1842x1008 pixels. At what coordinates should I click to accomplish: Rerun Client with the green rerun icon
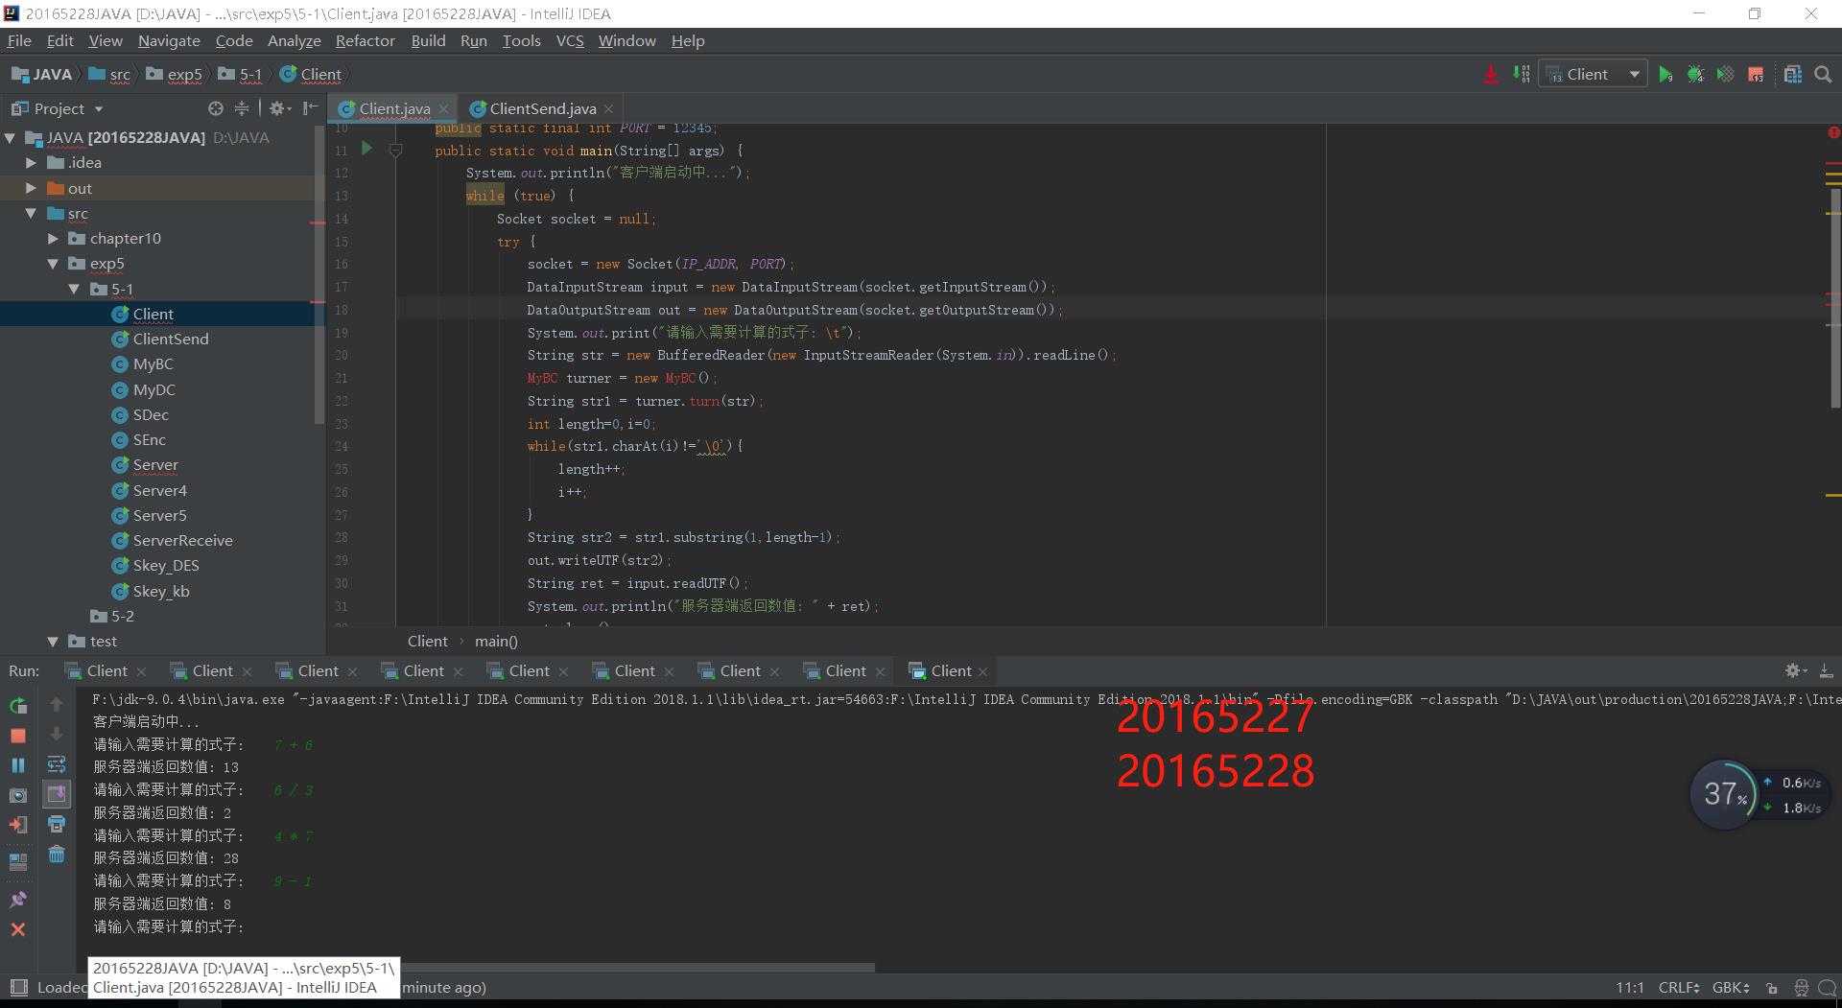pyautogui.click(x=18, y=706)
